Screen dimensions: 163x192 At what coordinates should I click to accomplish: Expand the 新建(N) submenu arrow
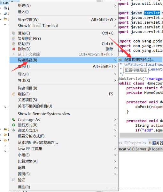[115, 5]
